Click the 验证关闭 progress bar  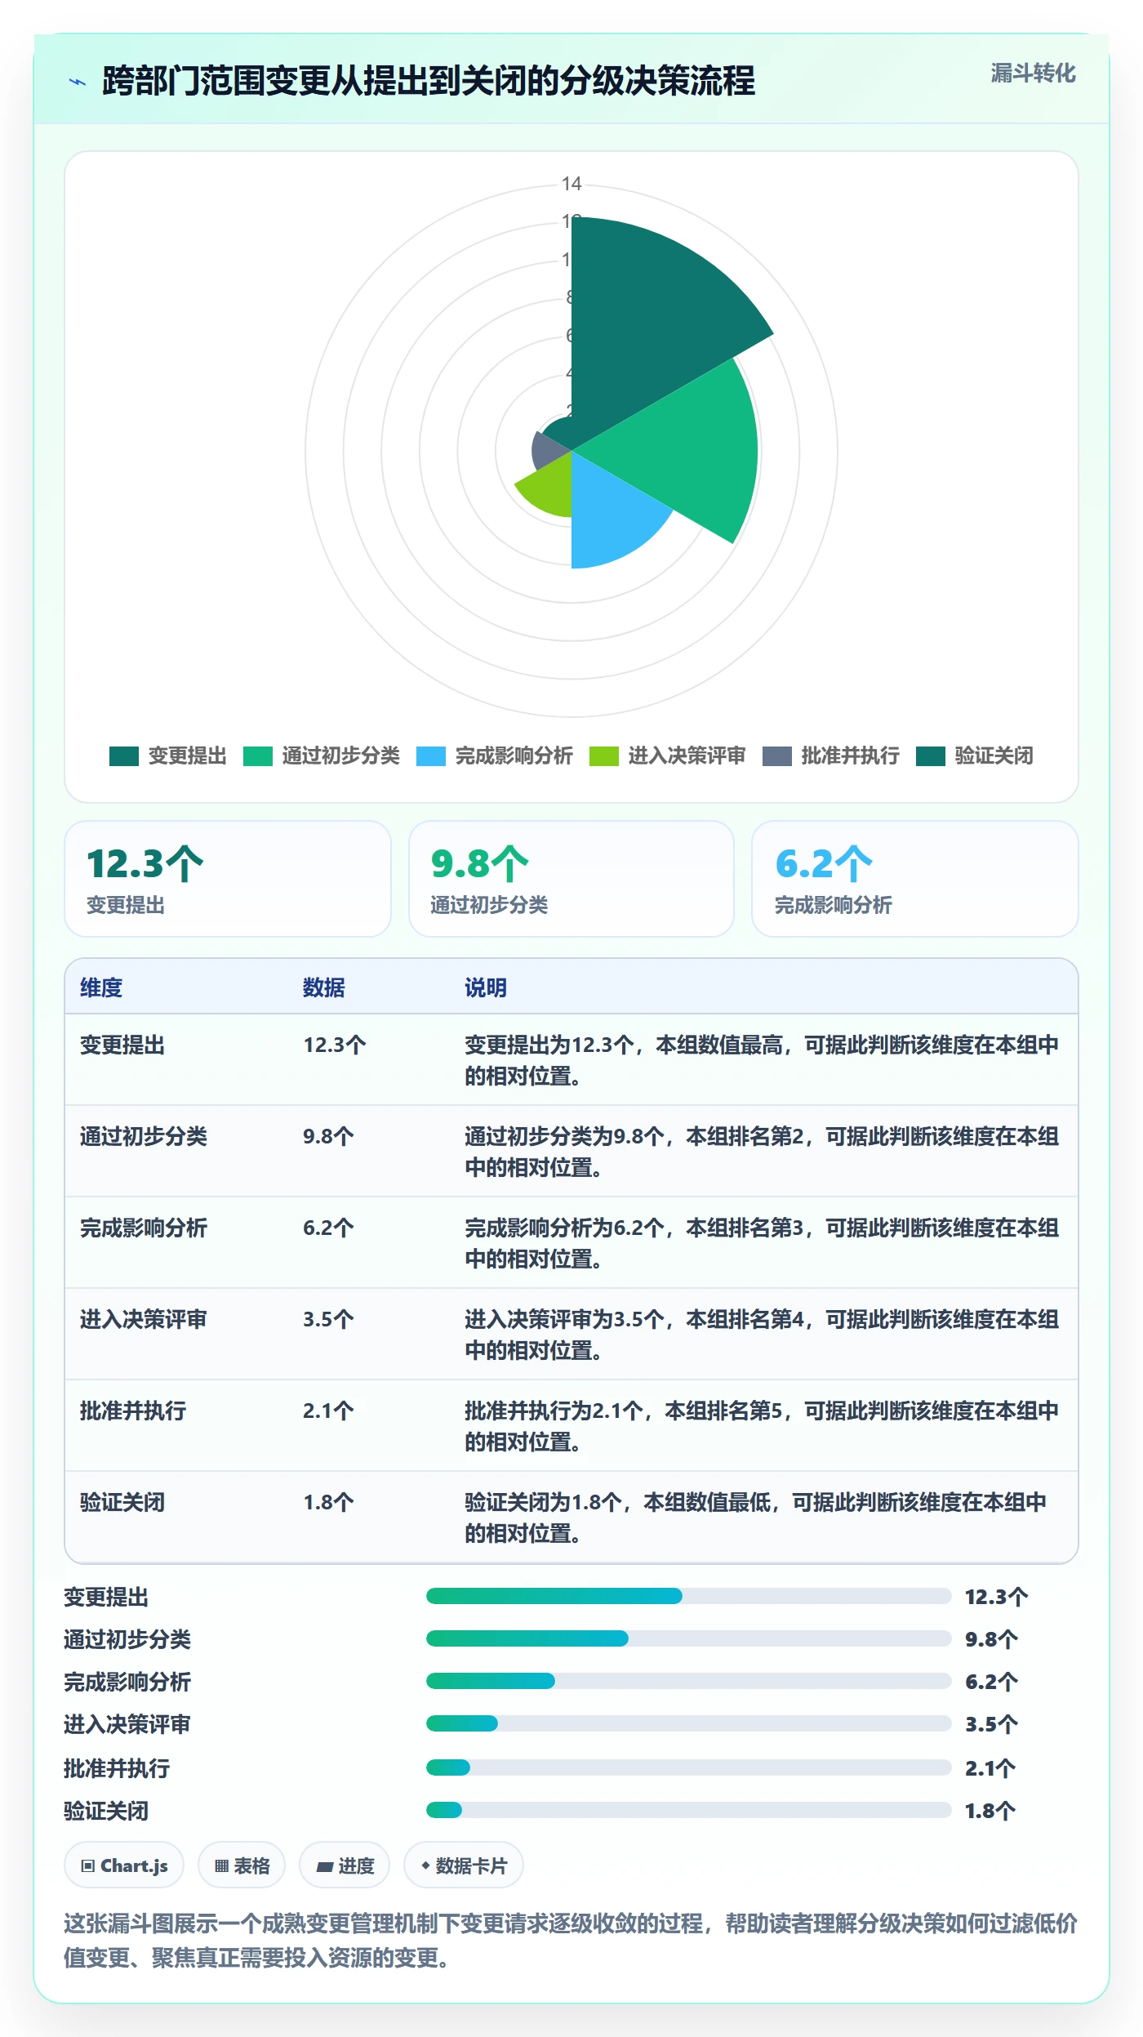coord(689,1810)
